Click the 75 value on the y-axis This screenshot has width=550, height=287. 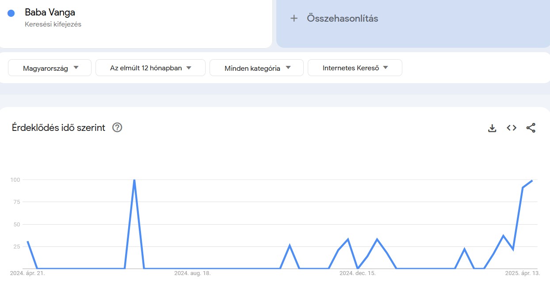[x=16, y=202]
